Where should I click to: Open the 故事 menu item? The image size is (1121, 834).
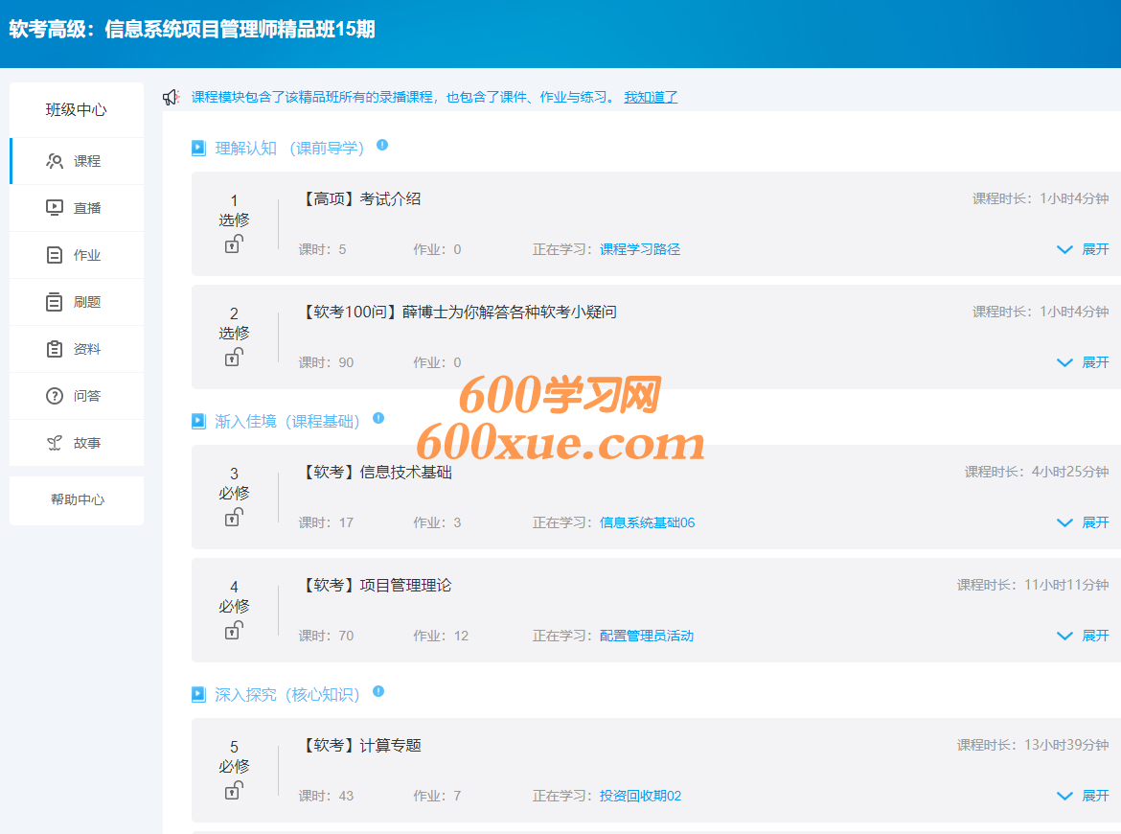[77, 443]
